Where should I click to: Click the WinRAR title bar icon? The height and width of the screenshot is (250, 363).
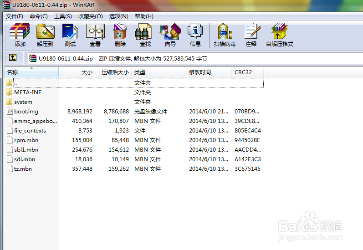tap(6, 5)
